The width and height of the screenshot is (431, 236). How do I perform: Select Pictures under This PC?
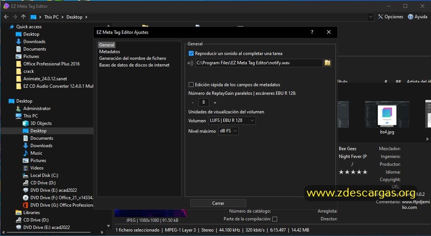[x=38, y=160]
